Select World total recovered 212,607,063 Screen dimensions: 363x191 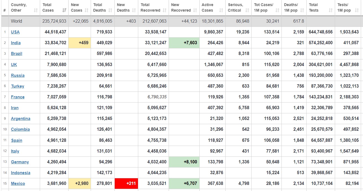[155, 21]
